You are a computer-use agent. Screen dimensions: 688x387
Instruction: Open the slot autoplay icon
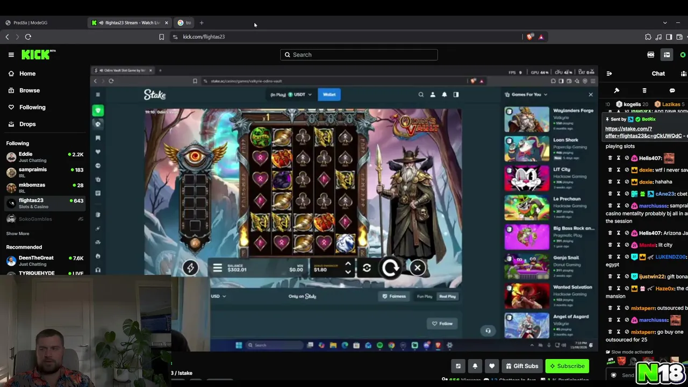(x=367, y=268)
